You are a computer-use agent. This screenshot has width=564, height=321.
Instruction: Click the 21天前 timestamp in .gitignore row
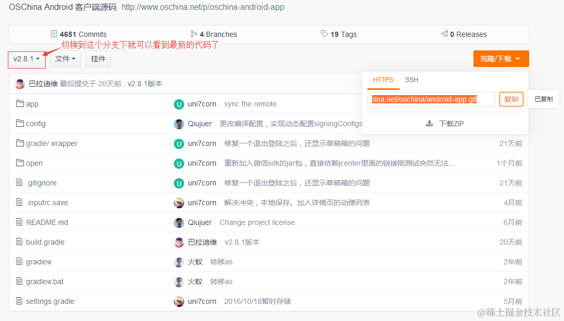point(511,183)
